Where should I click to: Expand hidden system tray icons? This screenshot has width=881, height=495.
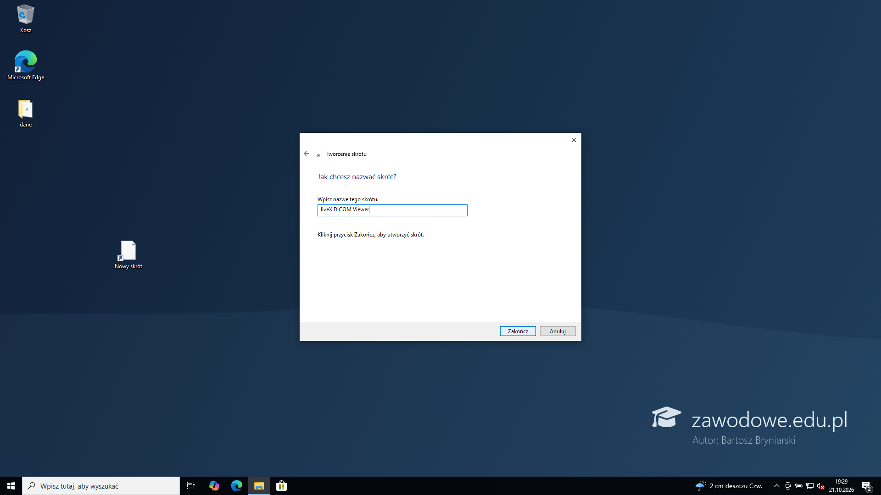coord(776,486)
